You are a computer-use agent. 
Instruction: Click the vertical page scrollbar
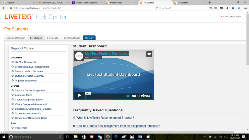click(247, 40)
